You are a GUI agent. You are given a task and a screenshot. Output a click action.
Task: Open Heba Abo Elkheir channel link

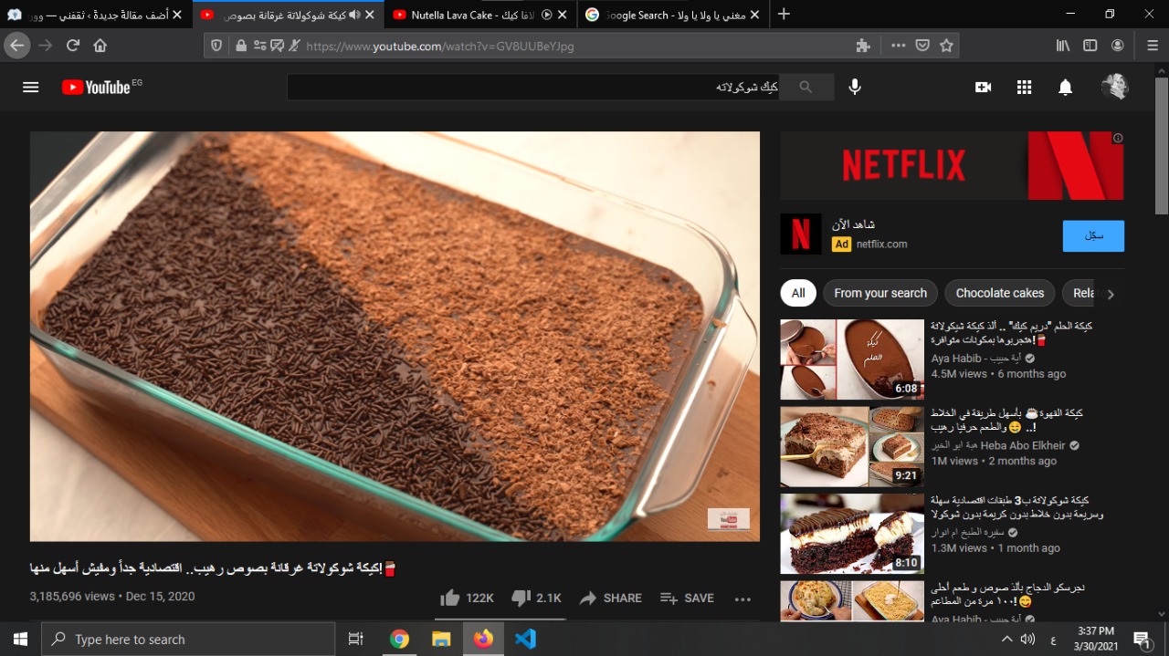[997, 445]
